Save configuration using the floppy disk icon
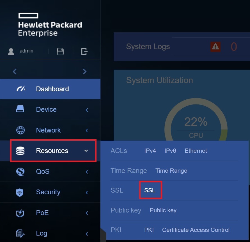Screen dimensions: 250x242 coord(60,52)
